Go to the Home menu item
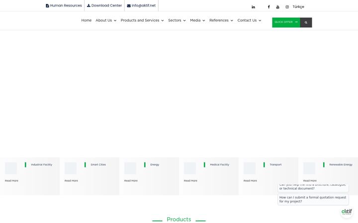Screen dimensions: 358x223 pyautogui.click(x=87, y=20)
